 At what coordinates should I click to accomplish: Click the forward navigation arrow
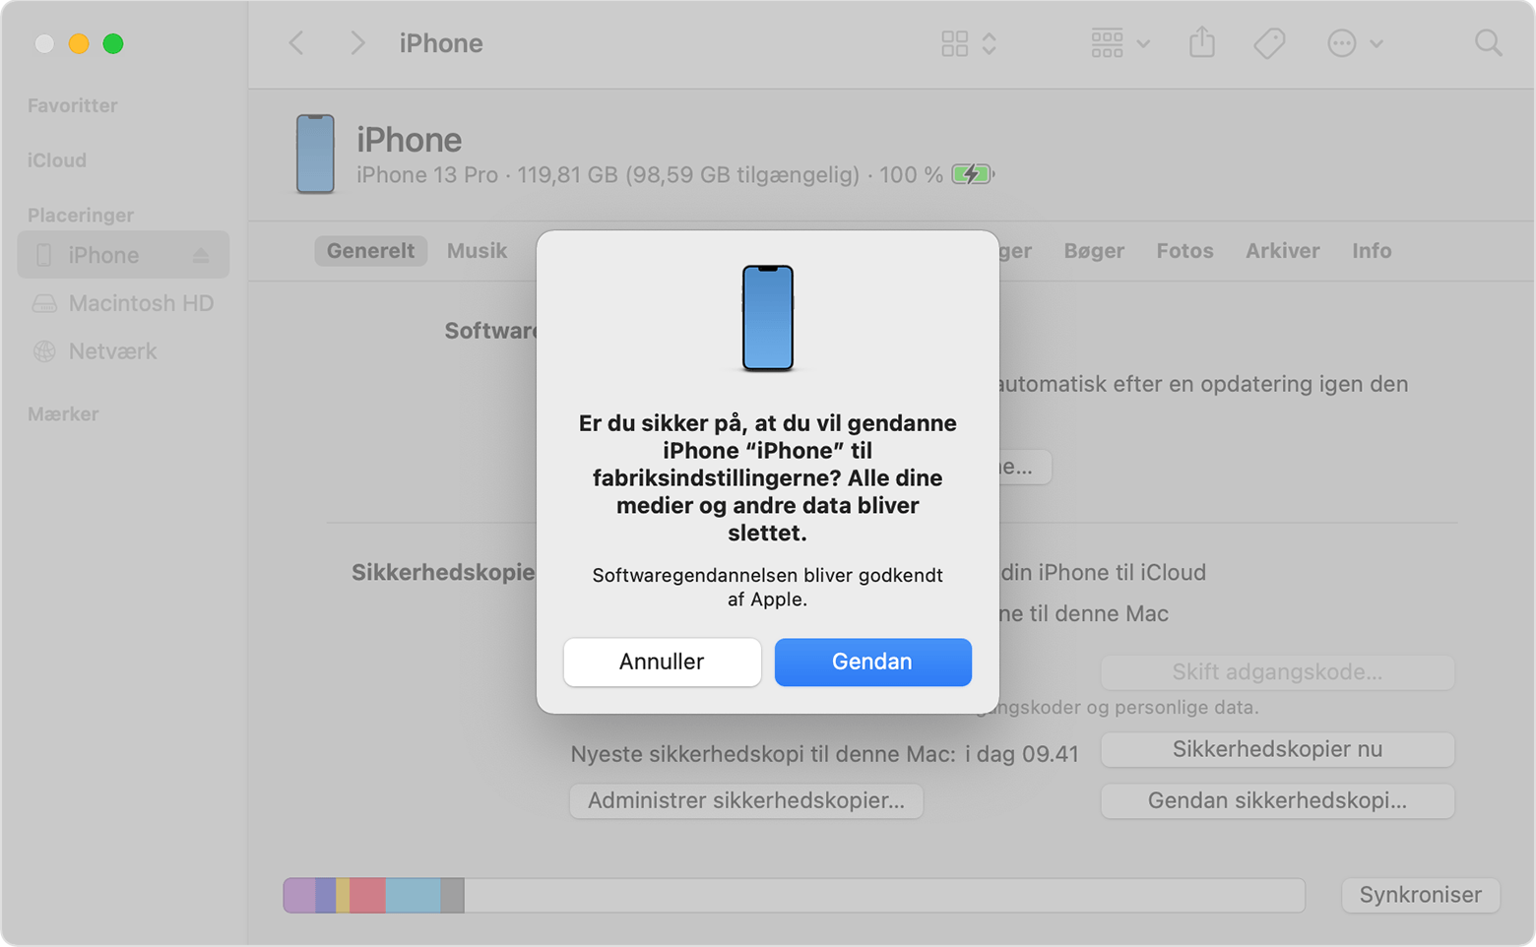click(357, 43)
